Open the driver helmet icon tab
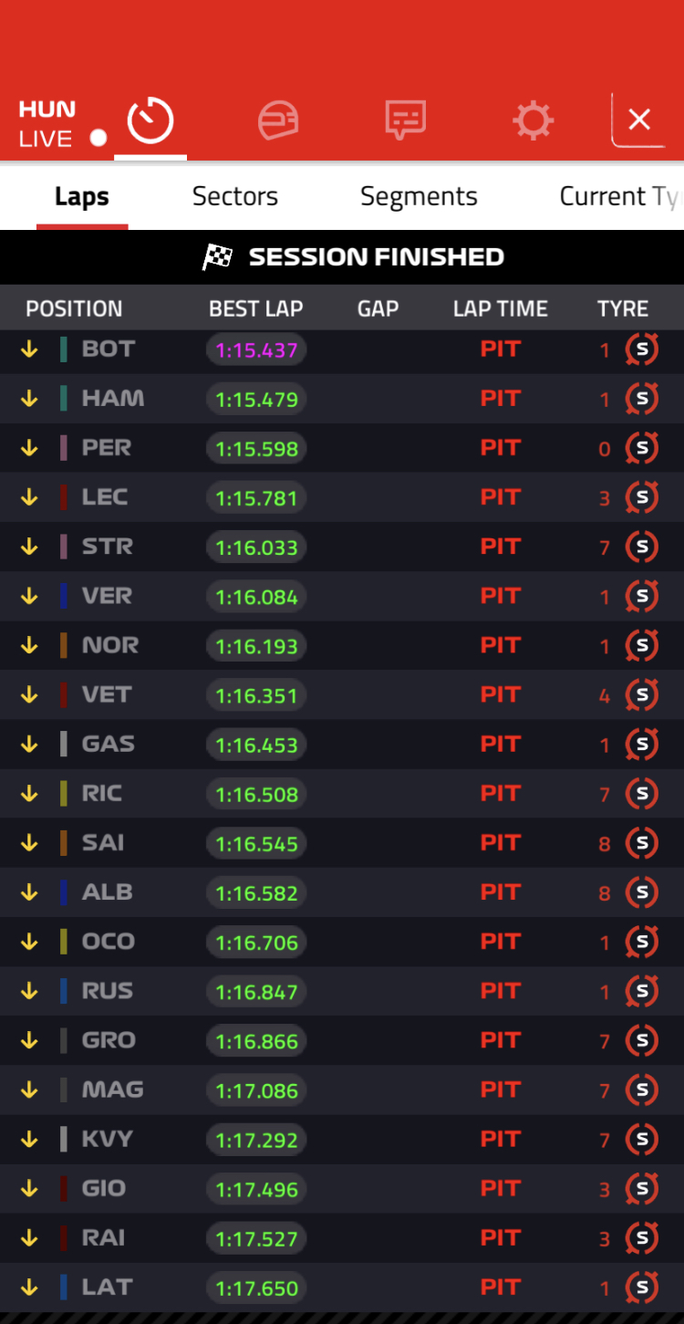This screenshot has height=1324, width=684. 278,120
